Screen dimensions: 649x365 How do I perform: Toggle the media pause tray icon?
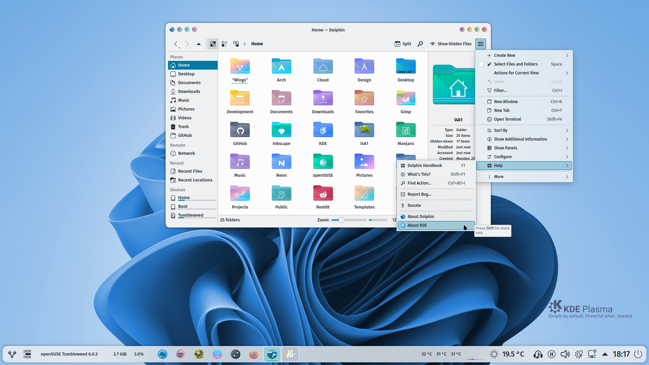point(551,354)
